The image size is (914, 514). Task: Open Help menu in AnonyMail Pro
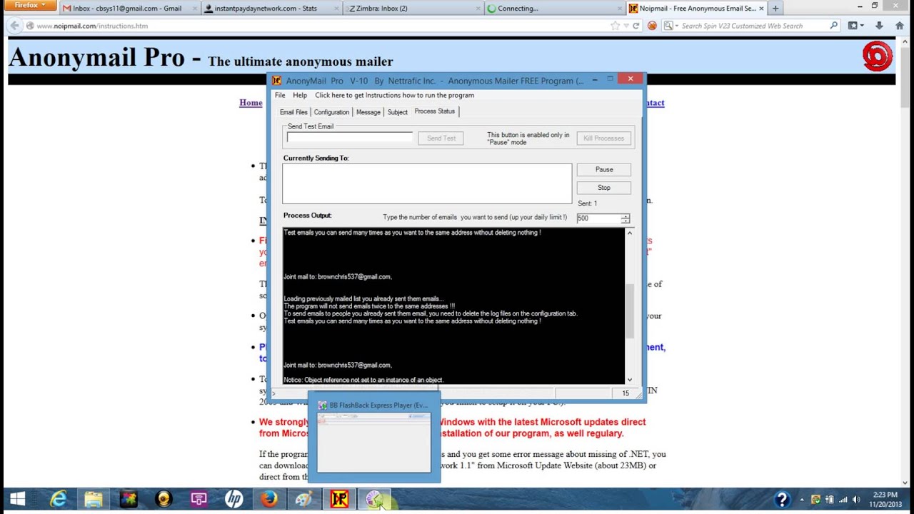[300, 95]
